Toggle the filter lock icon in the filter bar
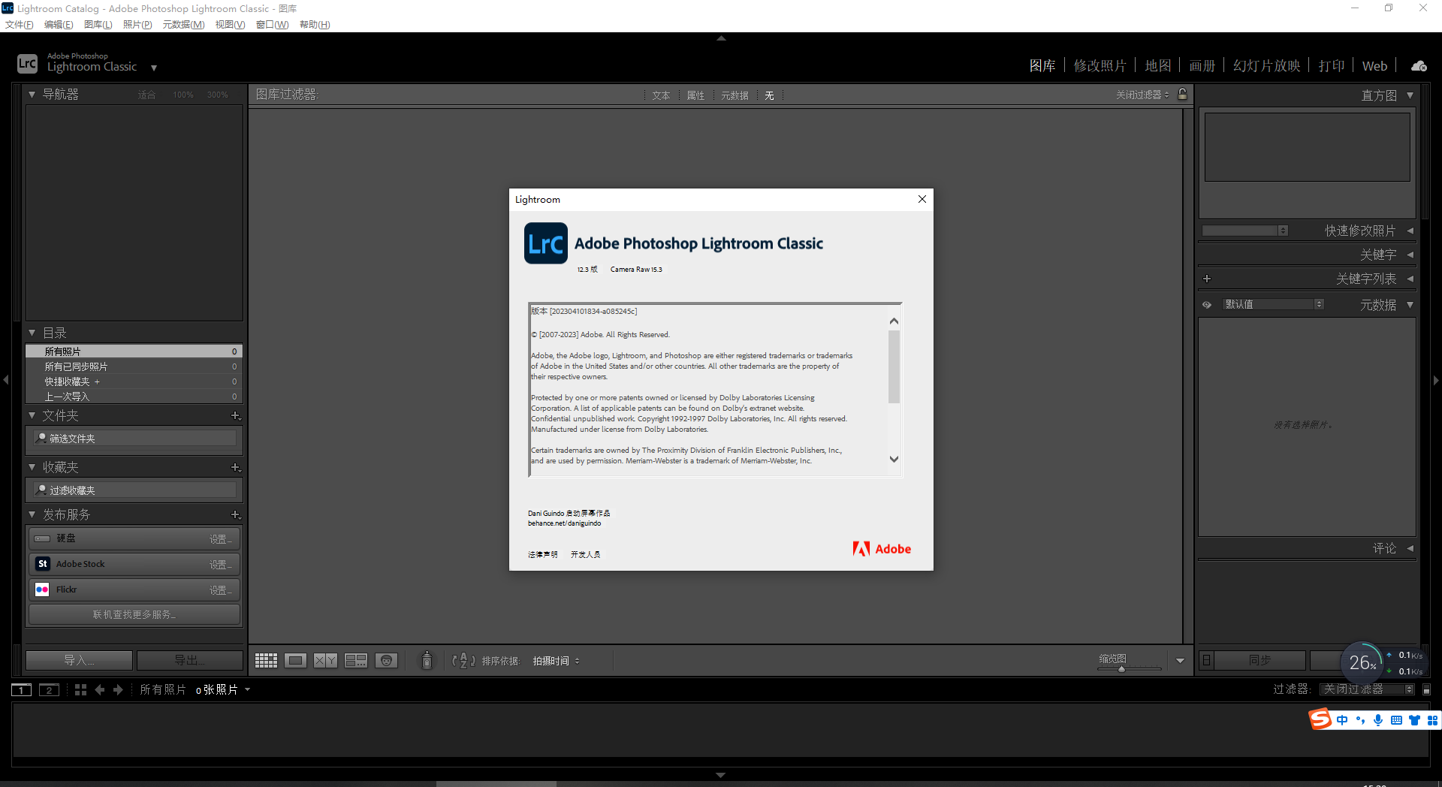 coord(1182,95)
